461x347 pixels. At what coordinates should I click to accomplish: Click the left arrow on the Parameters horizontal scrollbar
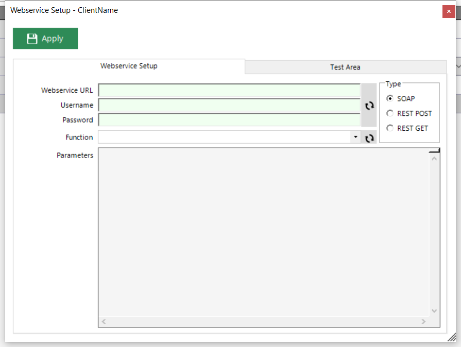103,322
